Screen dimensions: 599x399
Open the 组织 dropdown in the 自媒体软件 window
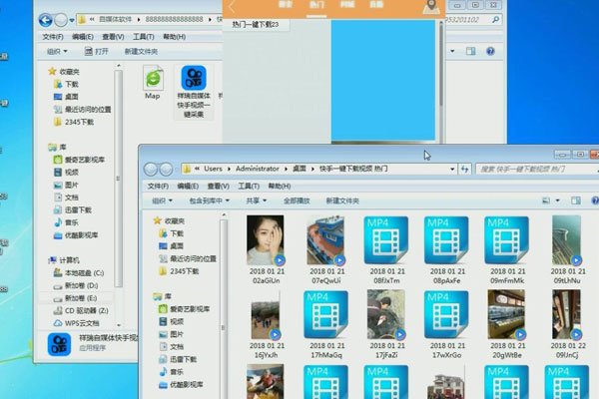[57, 51]
